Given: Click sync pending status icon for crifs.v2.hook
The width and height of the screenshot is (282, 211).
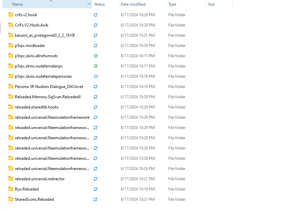Looking at the screenshot, I should click(96, 15).
